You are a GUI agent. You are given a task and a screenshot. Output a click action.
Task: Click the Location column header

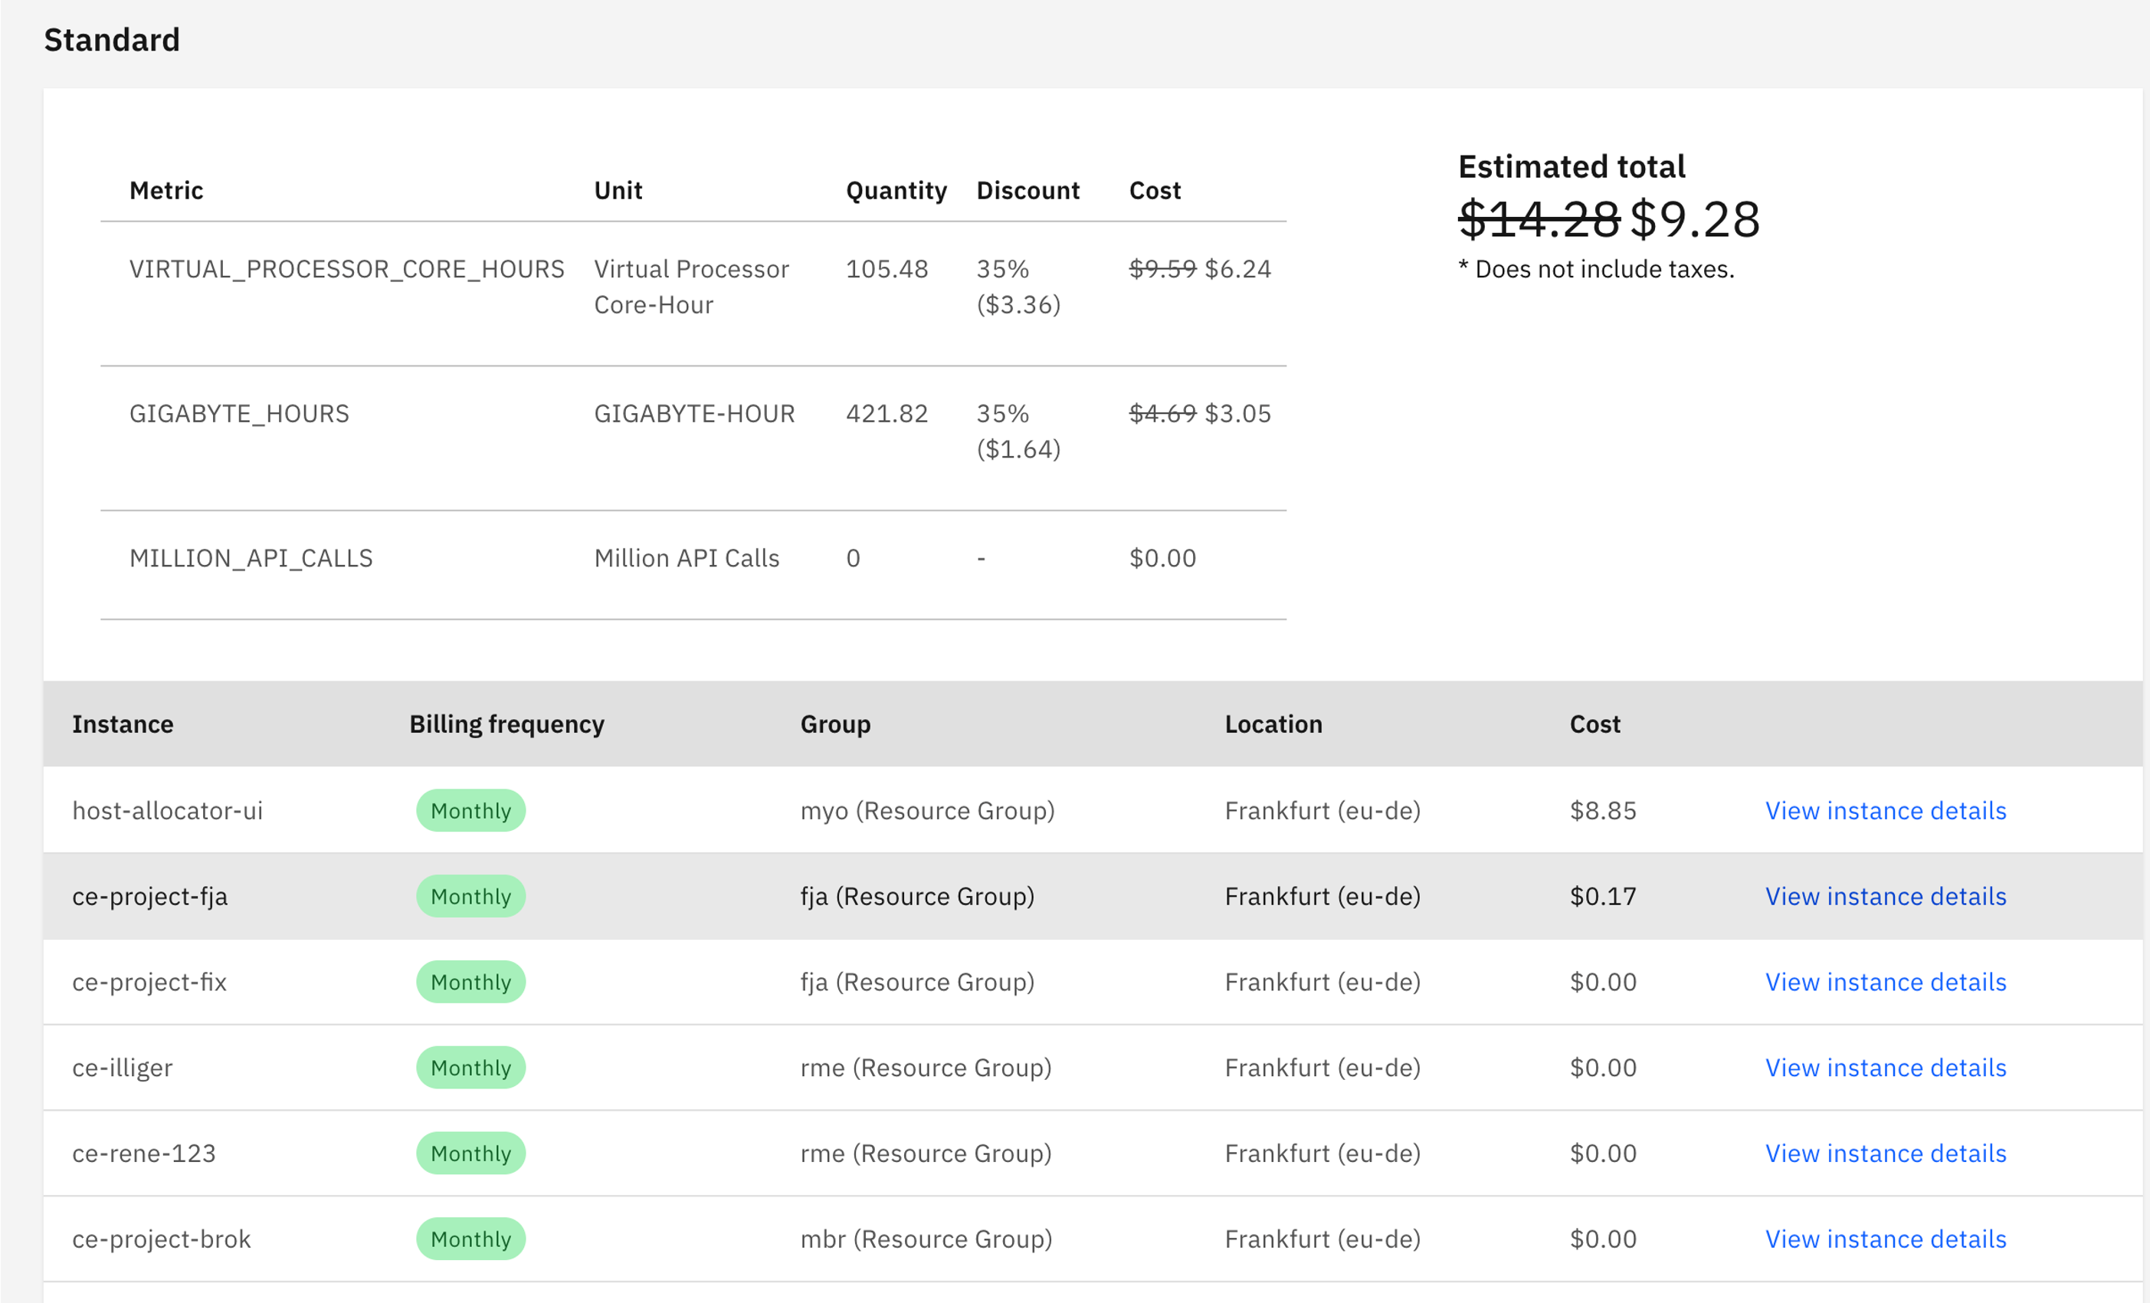1273,724
